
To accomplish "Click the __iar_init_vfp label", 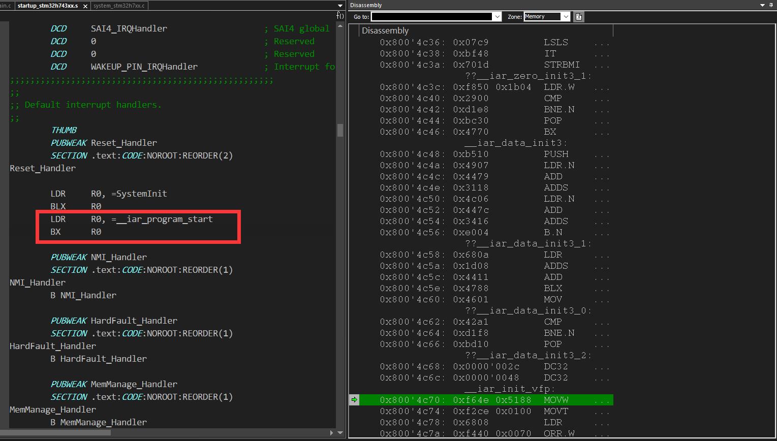I will 510,389.
